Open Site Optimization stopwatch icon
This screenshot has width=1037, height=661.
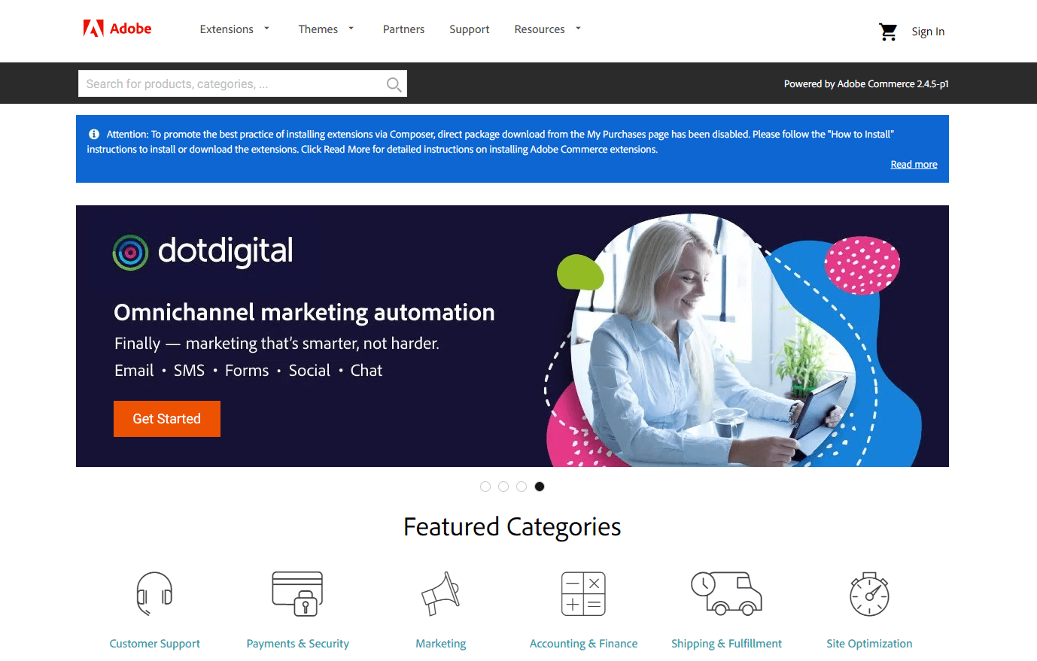[x=869, y=593]
